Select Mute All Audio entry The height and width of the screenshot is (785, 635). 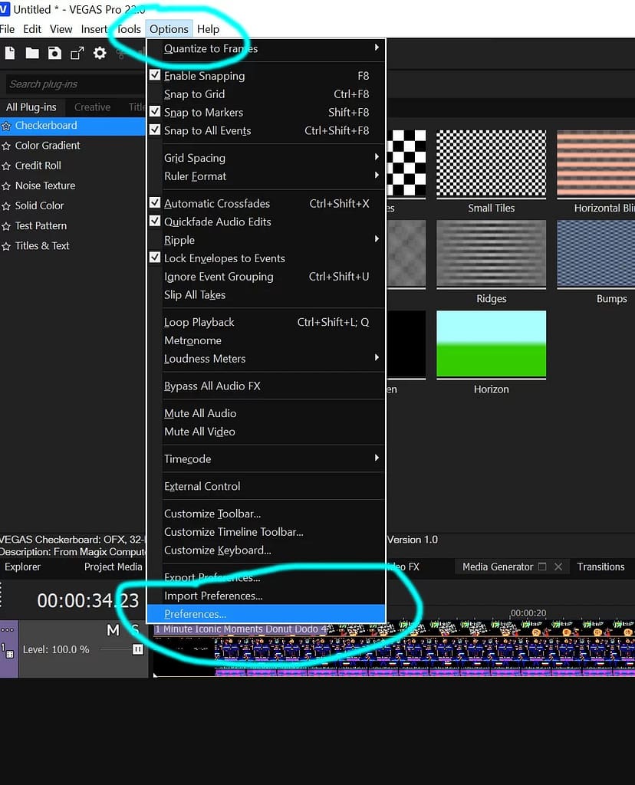266,413
